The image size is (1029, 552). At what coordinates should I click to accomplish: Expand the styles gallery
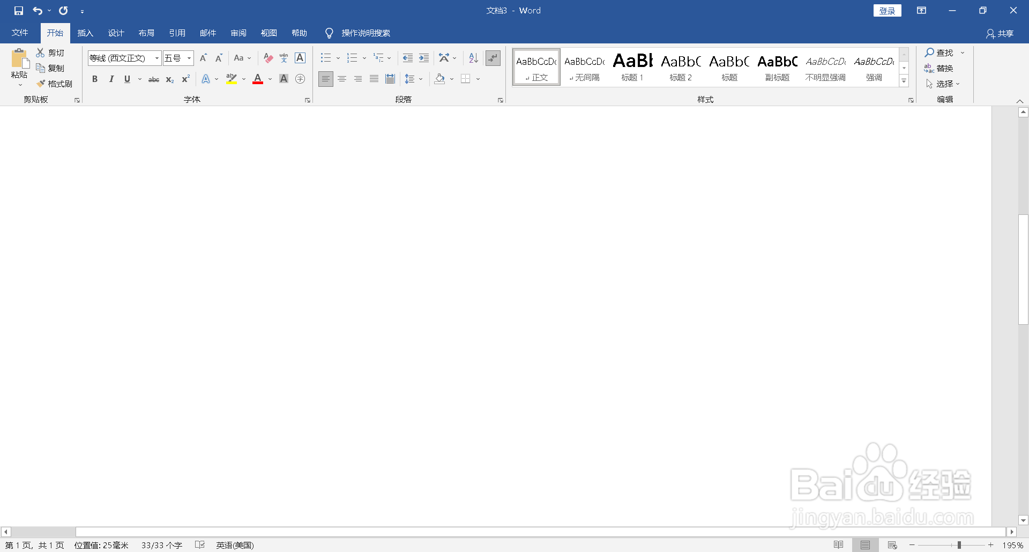[904, 81]
